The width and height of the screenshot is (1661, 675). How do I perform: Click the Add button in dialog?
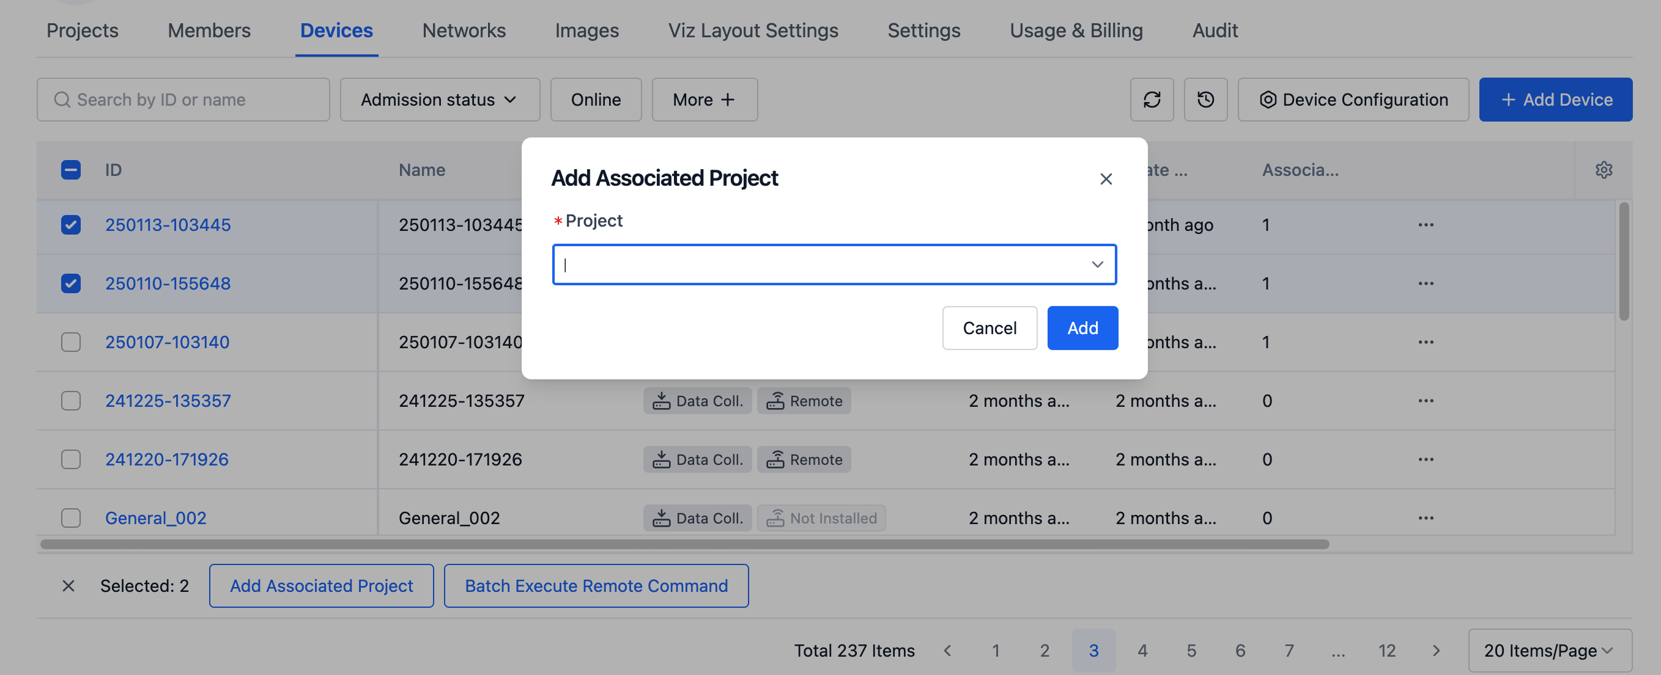[1082, 328]
